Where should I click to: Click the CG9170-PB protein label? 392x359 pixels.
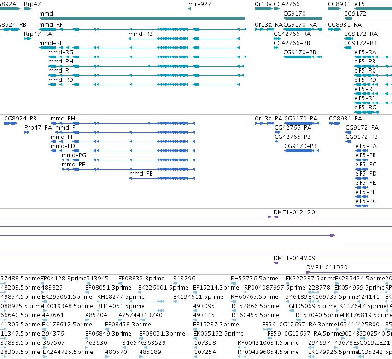300,146
